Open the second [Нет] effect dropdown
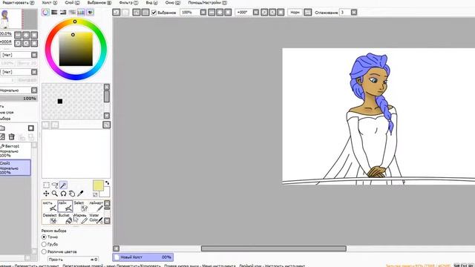 [34, 72]
